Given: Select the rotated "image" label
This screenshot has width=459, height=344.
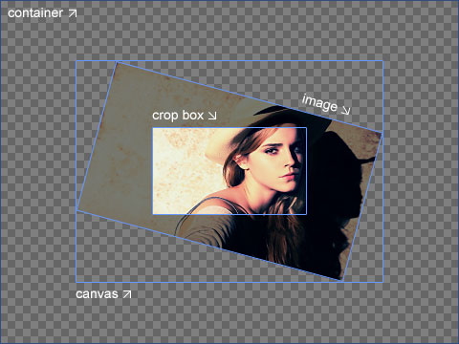Looking at the screenshot, I should click(319, 103).
